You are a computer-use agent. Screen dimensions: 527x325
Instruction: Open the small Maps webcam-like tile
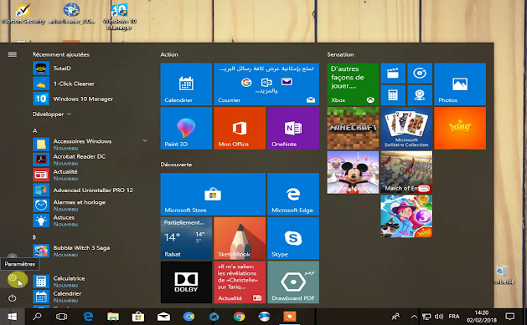pyautogui.click(x=420, y=95)
